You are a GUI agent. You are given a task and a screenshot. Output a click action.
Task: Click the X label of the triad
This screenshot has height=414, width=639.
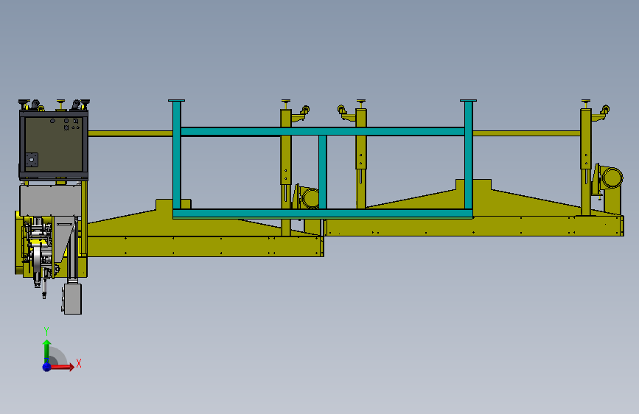tap(79, 363)
